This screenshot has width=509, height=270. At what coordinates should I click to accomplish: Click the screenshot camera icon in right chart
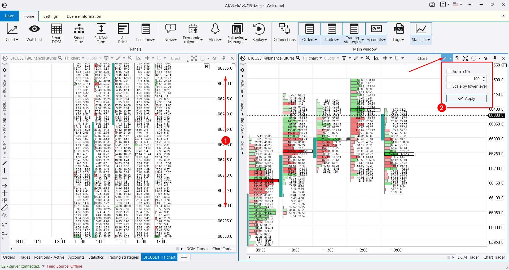point(457,58)
